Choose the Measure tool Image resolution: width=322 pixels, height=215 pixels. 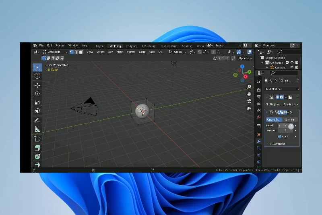(x=37, y=129)
